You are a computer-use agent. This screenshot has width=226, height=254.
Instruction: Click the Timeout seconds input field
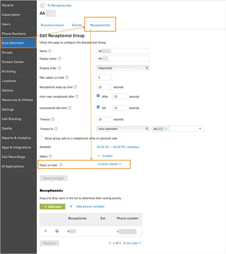pyautogui.click(x=104, y=119)
